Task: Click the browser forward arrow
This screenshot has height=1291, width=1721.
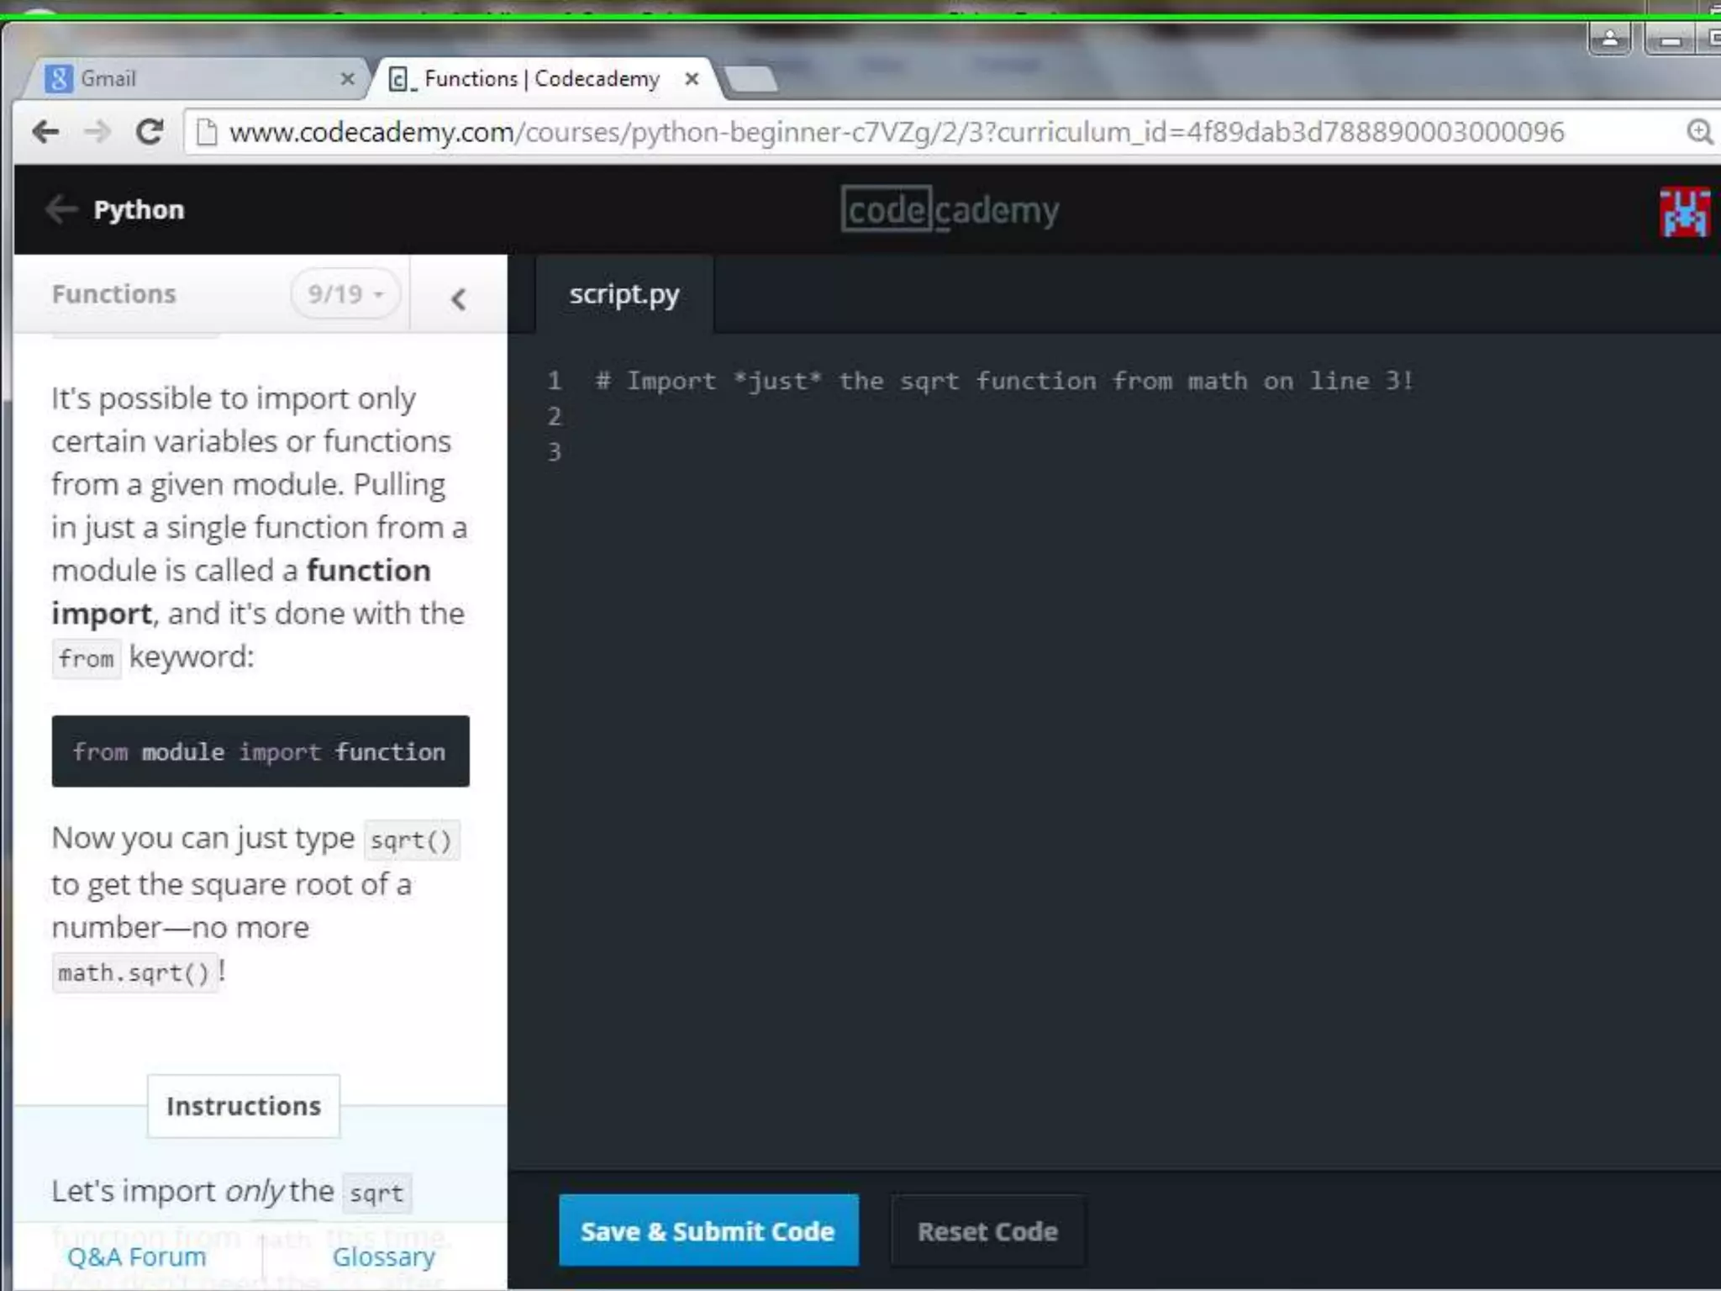Action: pyautogui.click(x=97, y=131)
